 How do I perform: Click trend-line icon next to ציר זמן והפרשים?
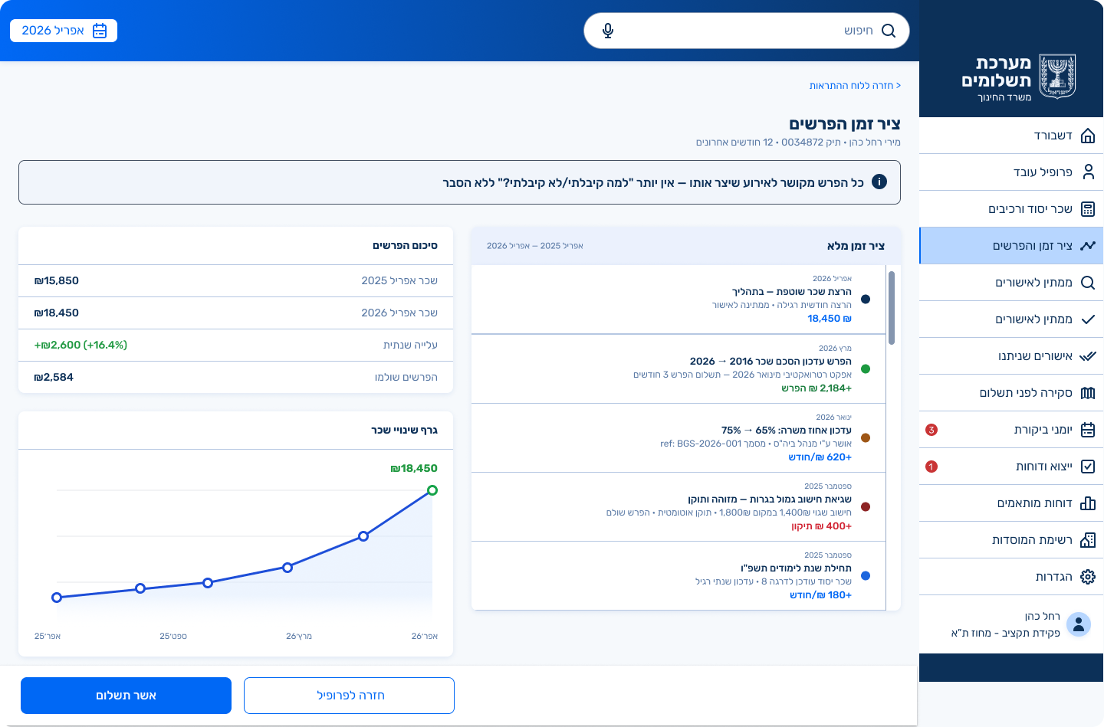[x=1088, y=246]
